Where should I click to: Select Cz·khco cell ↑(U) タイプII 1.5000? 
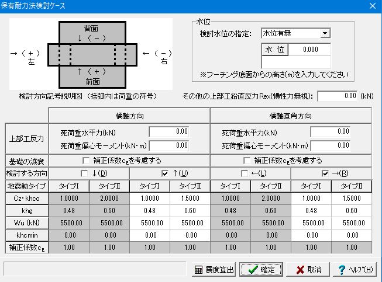click(x=190, y=199)
